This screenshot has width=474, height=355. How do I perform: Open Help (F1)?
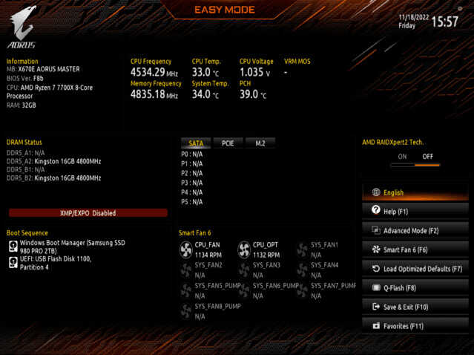(415, 211)
